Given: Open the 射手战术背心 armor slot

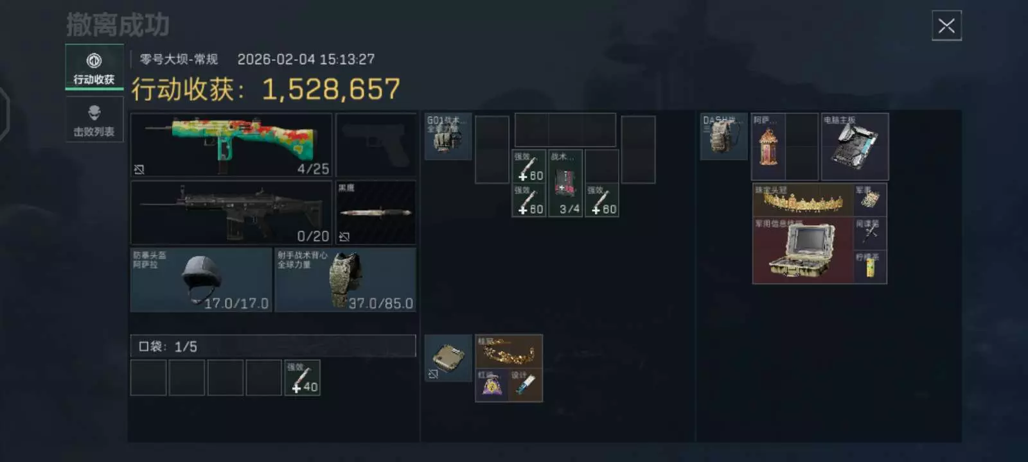Looking at the screenshot, I should click(x=346, y=280).
